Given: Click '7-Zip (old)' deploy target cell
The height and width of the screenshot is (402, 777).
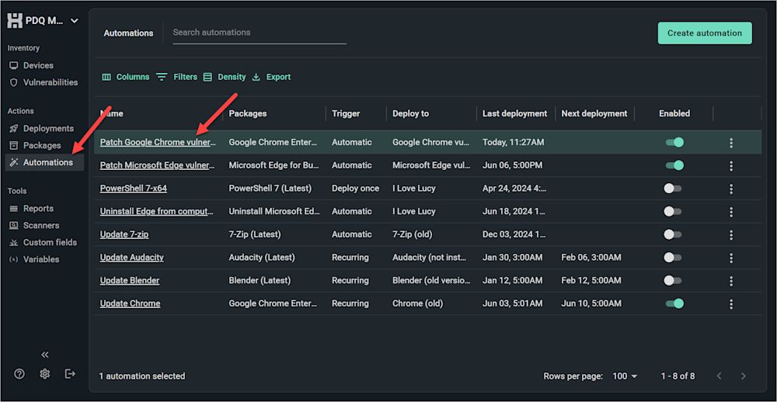Looking at the screenshot, I should [412, 234].
